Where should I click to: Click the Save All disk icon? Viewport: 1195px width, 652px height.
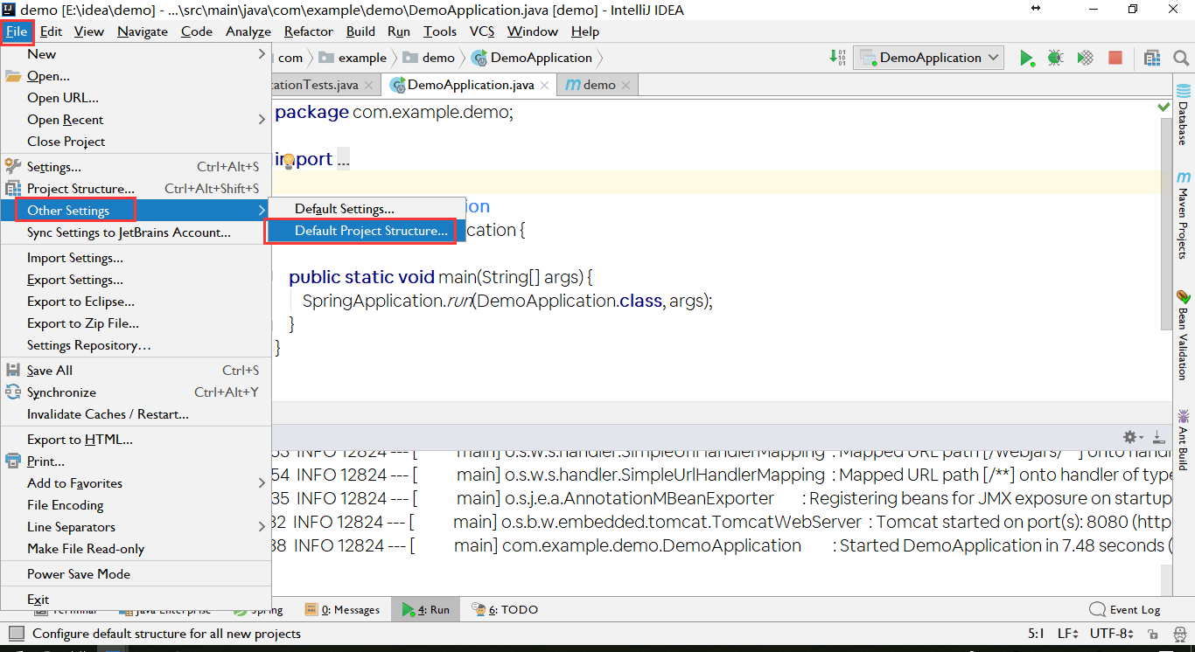point(13,371)
